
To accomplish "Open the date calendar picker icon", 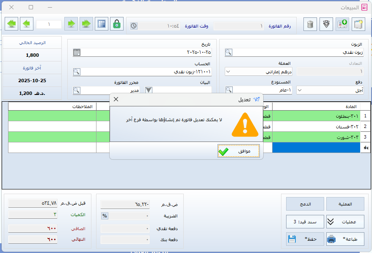I will click(77, 52).
